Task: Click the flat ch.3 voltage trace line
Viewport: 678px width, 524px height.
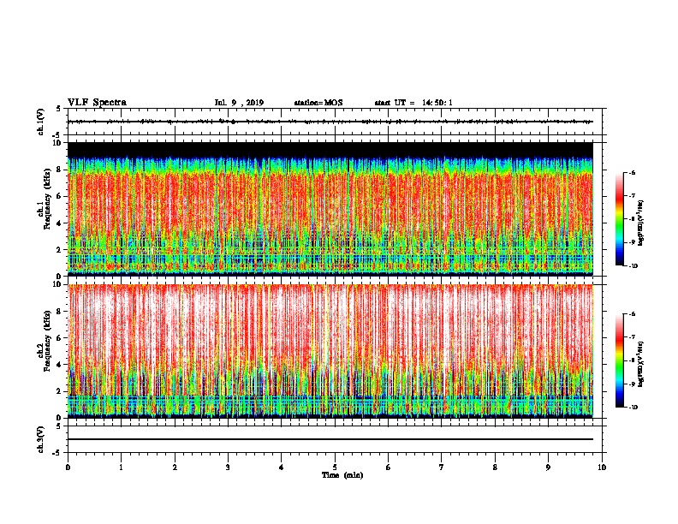Action: pos(330,439)
